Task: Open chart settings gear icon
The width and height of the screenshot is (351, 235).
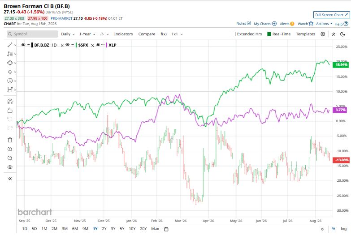Action: tap(323, 34)
